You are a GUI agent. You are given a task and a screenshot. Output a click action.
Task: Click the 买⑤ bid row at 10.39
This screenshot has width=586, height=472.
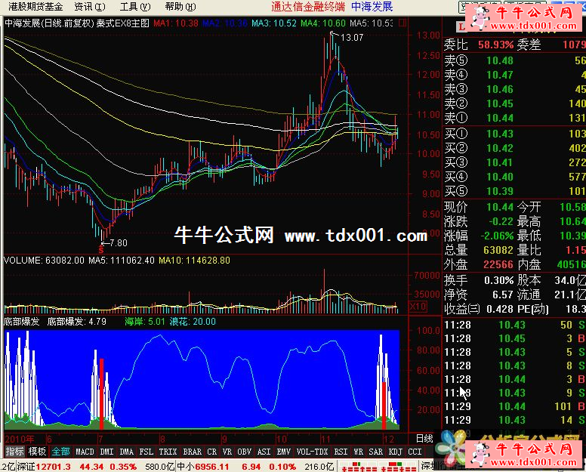pos(514,191)
